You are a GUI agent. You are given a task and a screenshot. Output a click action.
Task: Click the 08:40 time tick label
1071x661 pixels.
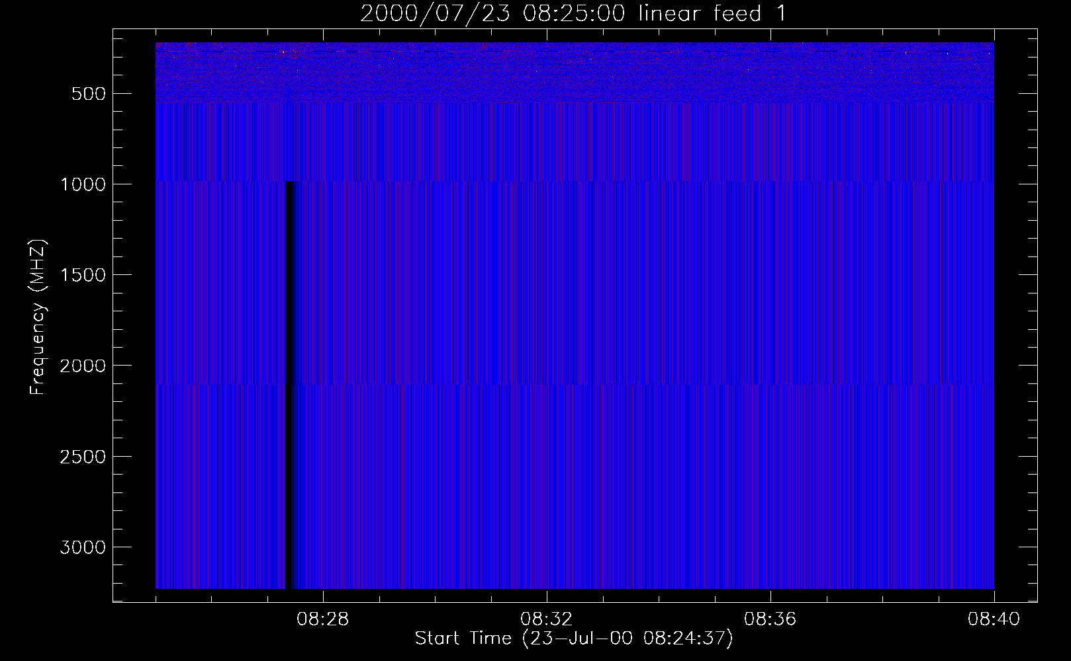click(x=994, y=619)
